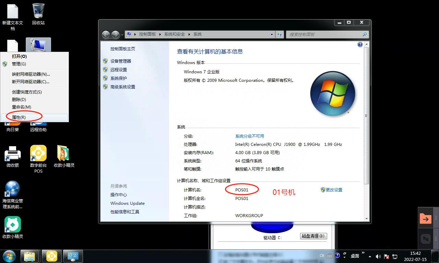Open 远程设置 in the sidebar

point(119,70)
